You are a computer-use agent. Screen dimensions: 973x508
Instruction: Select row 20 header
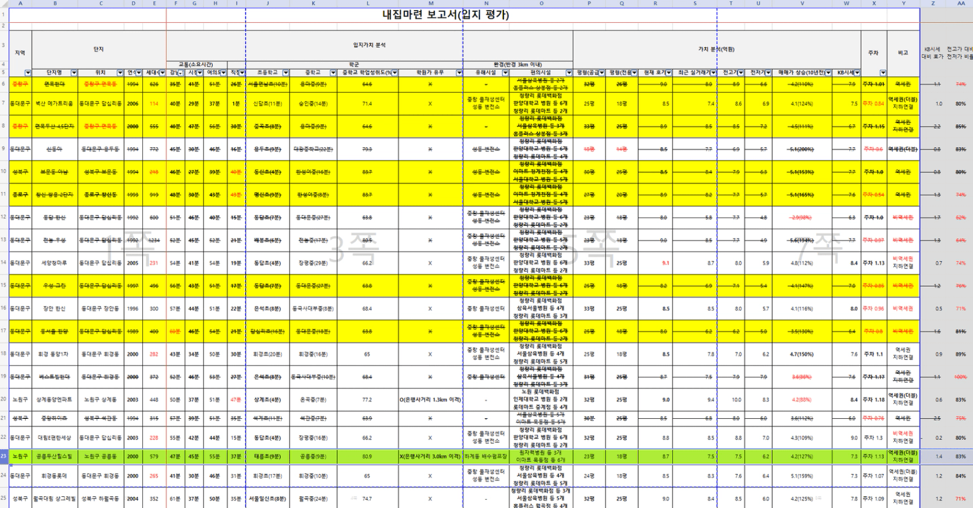coord(4,399)
